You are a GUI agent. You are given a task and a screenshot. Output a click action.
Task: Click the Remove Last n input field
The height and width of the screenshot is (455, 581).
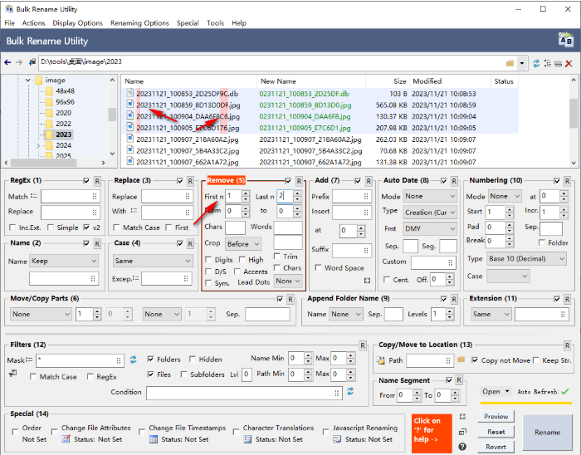point(284,197)
